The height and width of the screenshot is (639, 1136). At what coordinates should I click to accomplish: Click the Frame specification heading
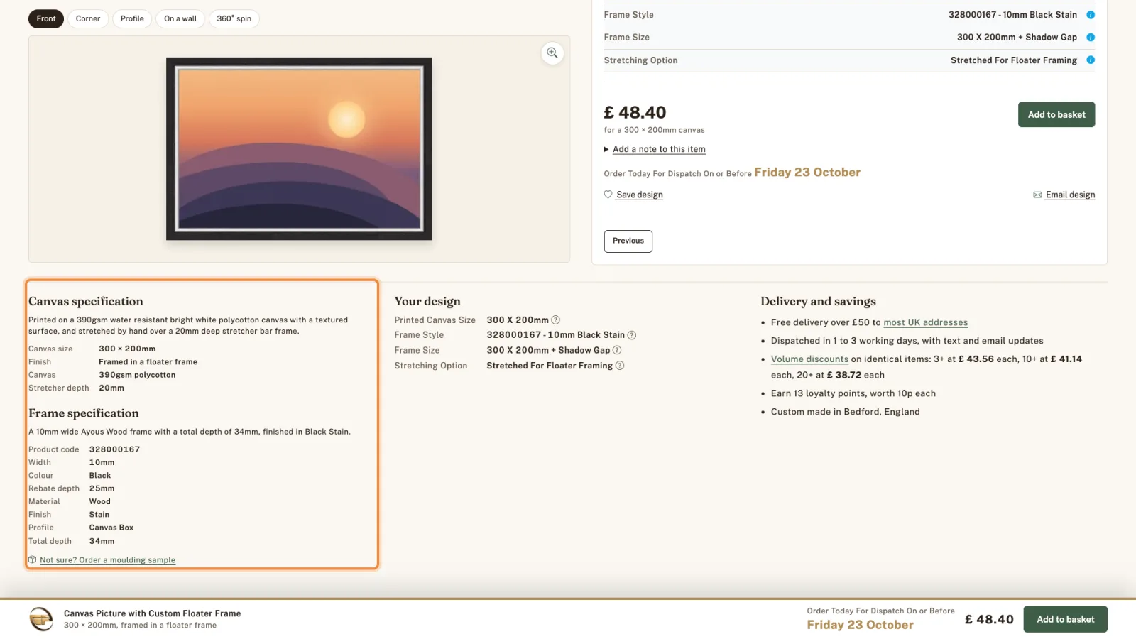tap(84, 413)
